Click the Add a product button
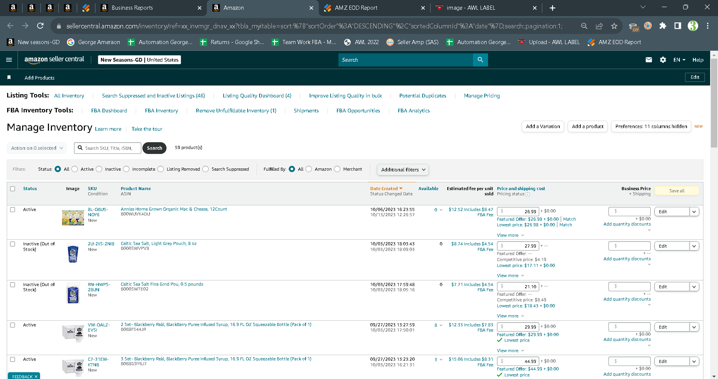This screenshot has width=718, height=379. pos(587,127)
